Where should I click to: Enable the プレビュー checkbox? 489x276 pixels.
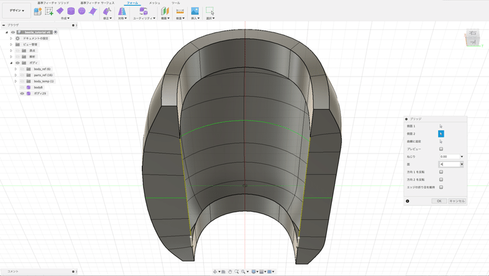tap(441, 149)
